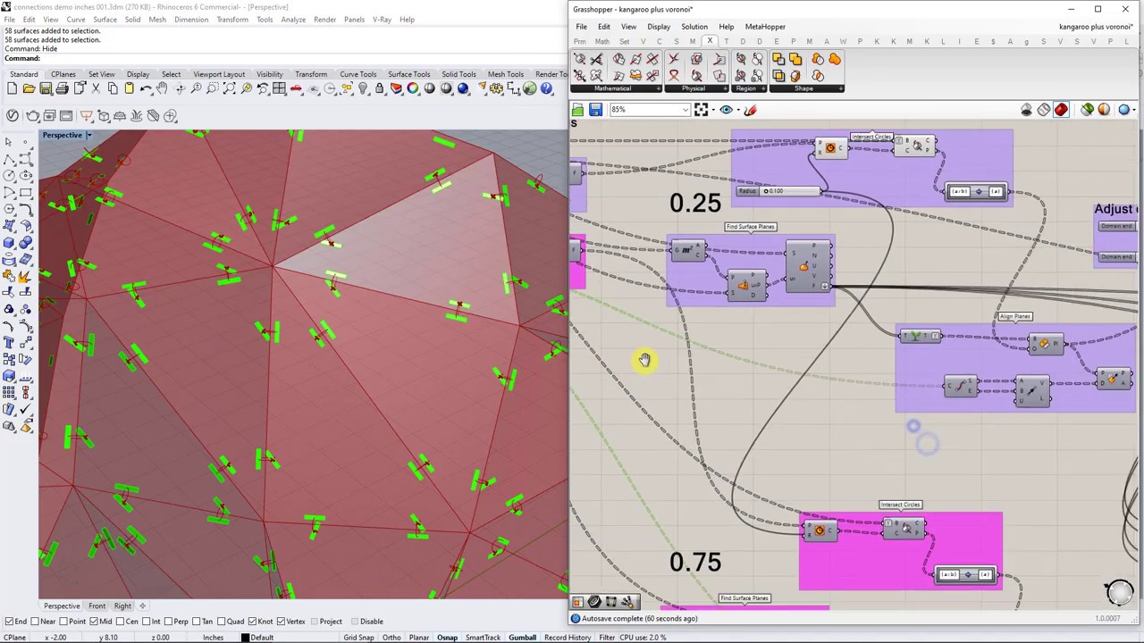Click the V-Ray logo icon
Image resolution: width=1144 pixels, height=643 pixels.
click(x=13, y=116)
